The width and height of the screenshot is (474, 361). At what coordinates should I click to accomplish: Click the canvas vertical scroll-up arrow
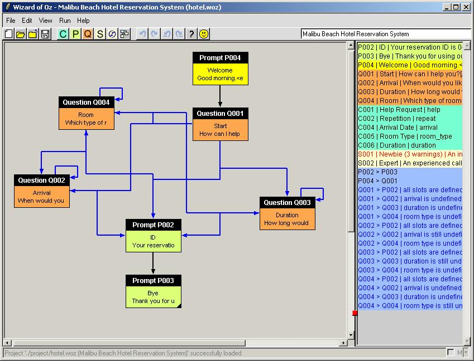point(351,46)
